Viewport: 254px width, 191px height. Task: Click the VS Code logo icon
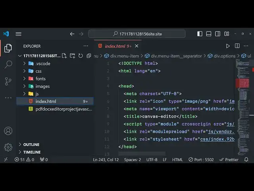coord(6,34)
